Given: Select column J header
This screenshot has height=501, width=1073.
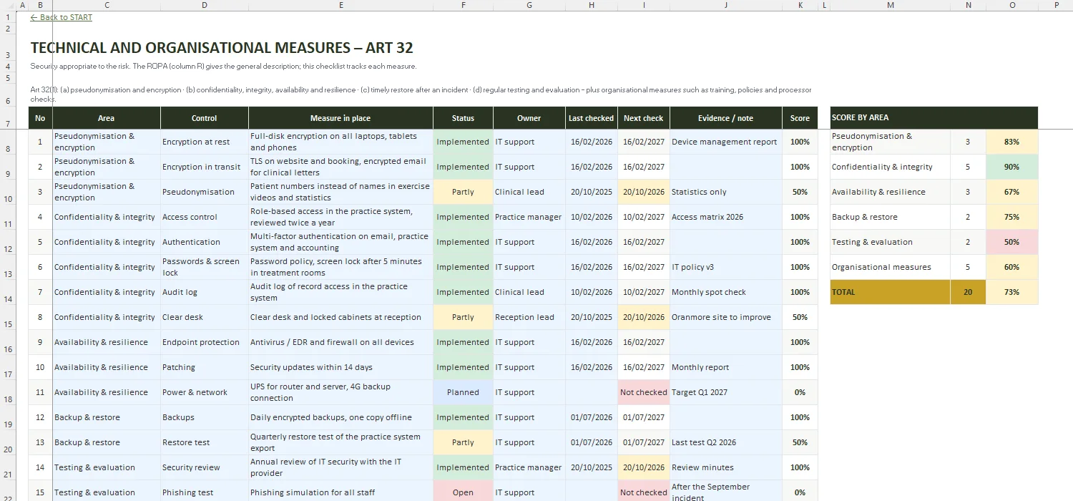Looking at the screenshot, I should [725, 5].
